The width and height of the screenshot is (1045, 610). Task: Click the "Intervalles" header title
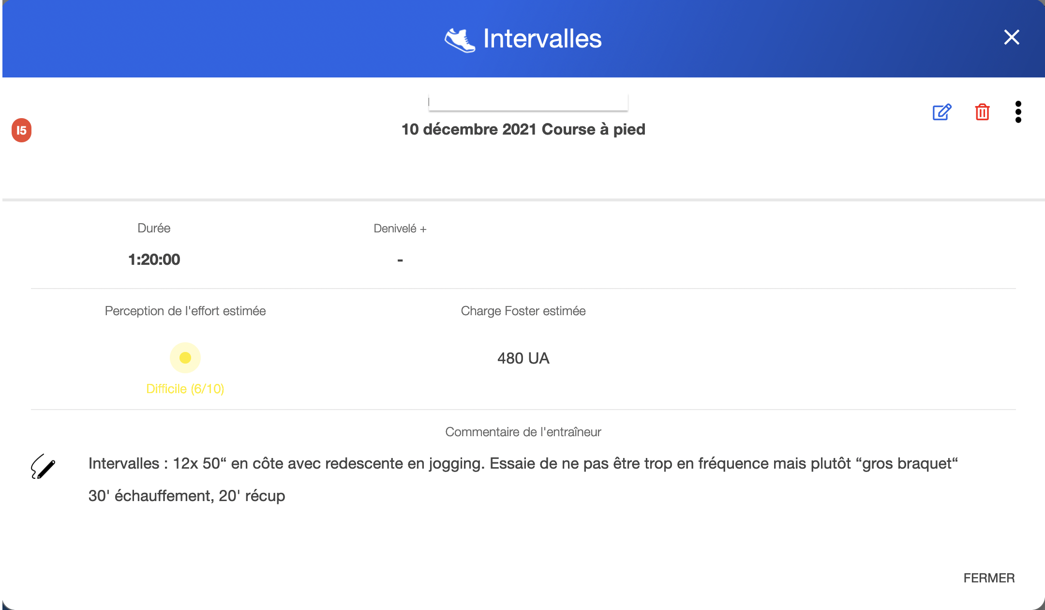point(542,39)
